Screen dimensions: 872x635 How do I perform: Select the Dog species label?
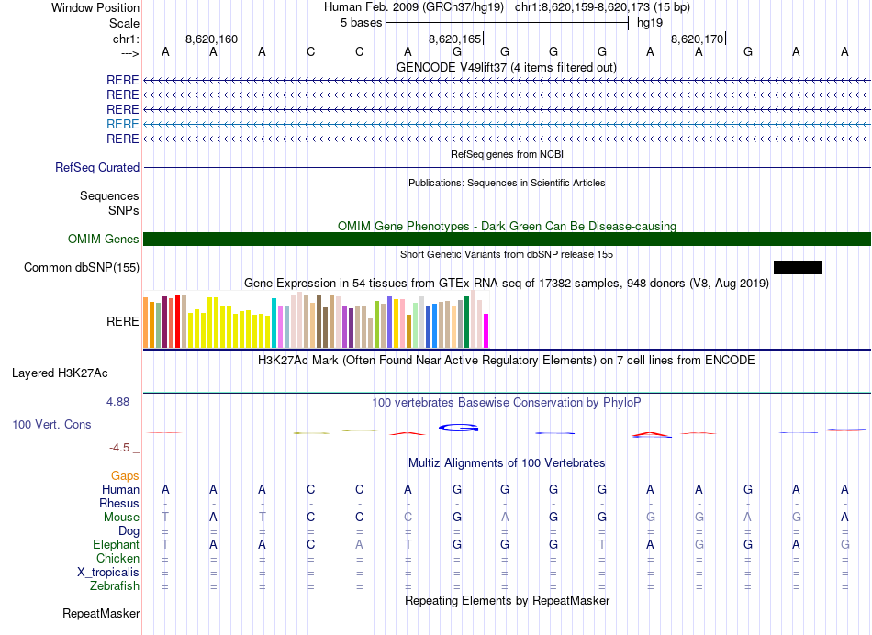(129, 531)
